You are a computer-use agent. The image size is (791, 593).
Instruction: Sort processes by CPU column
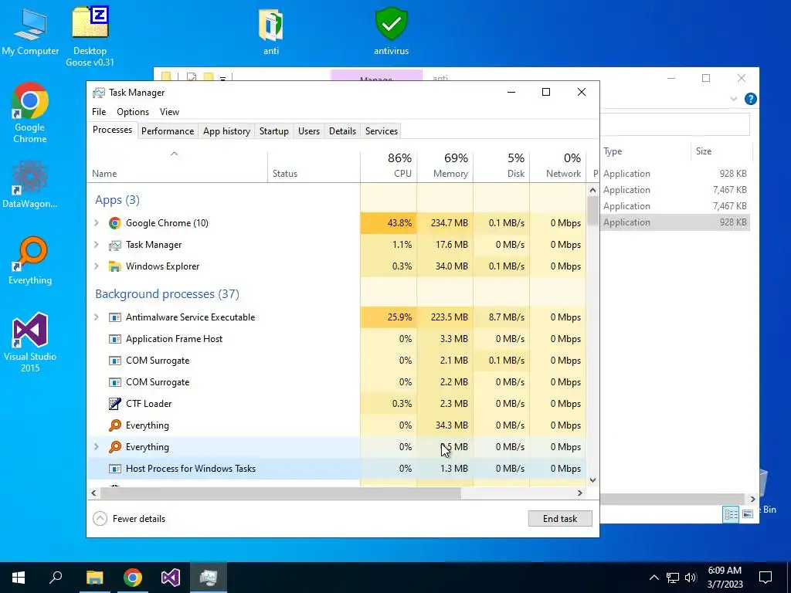click(389, 165)
